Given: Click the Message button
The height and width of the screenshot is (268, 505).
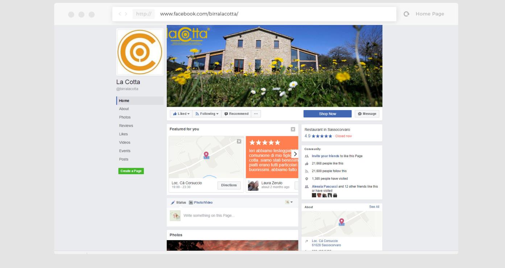Looking at the screenshot, I should point(367,114).
